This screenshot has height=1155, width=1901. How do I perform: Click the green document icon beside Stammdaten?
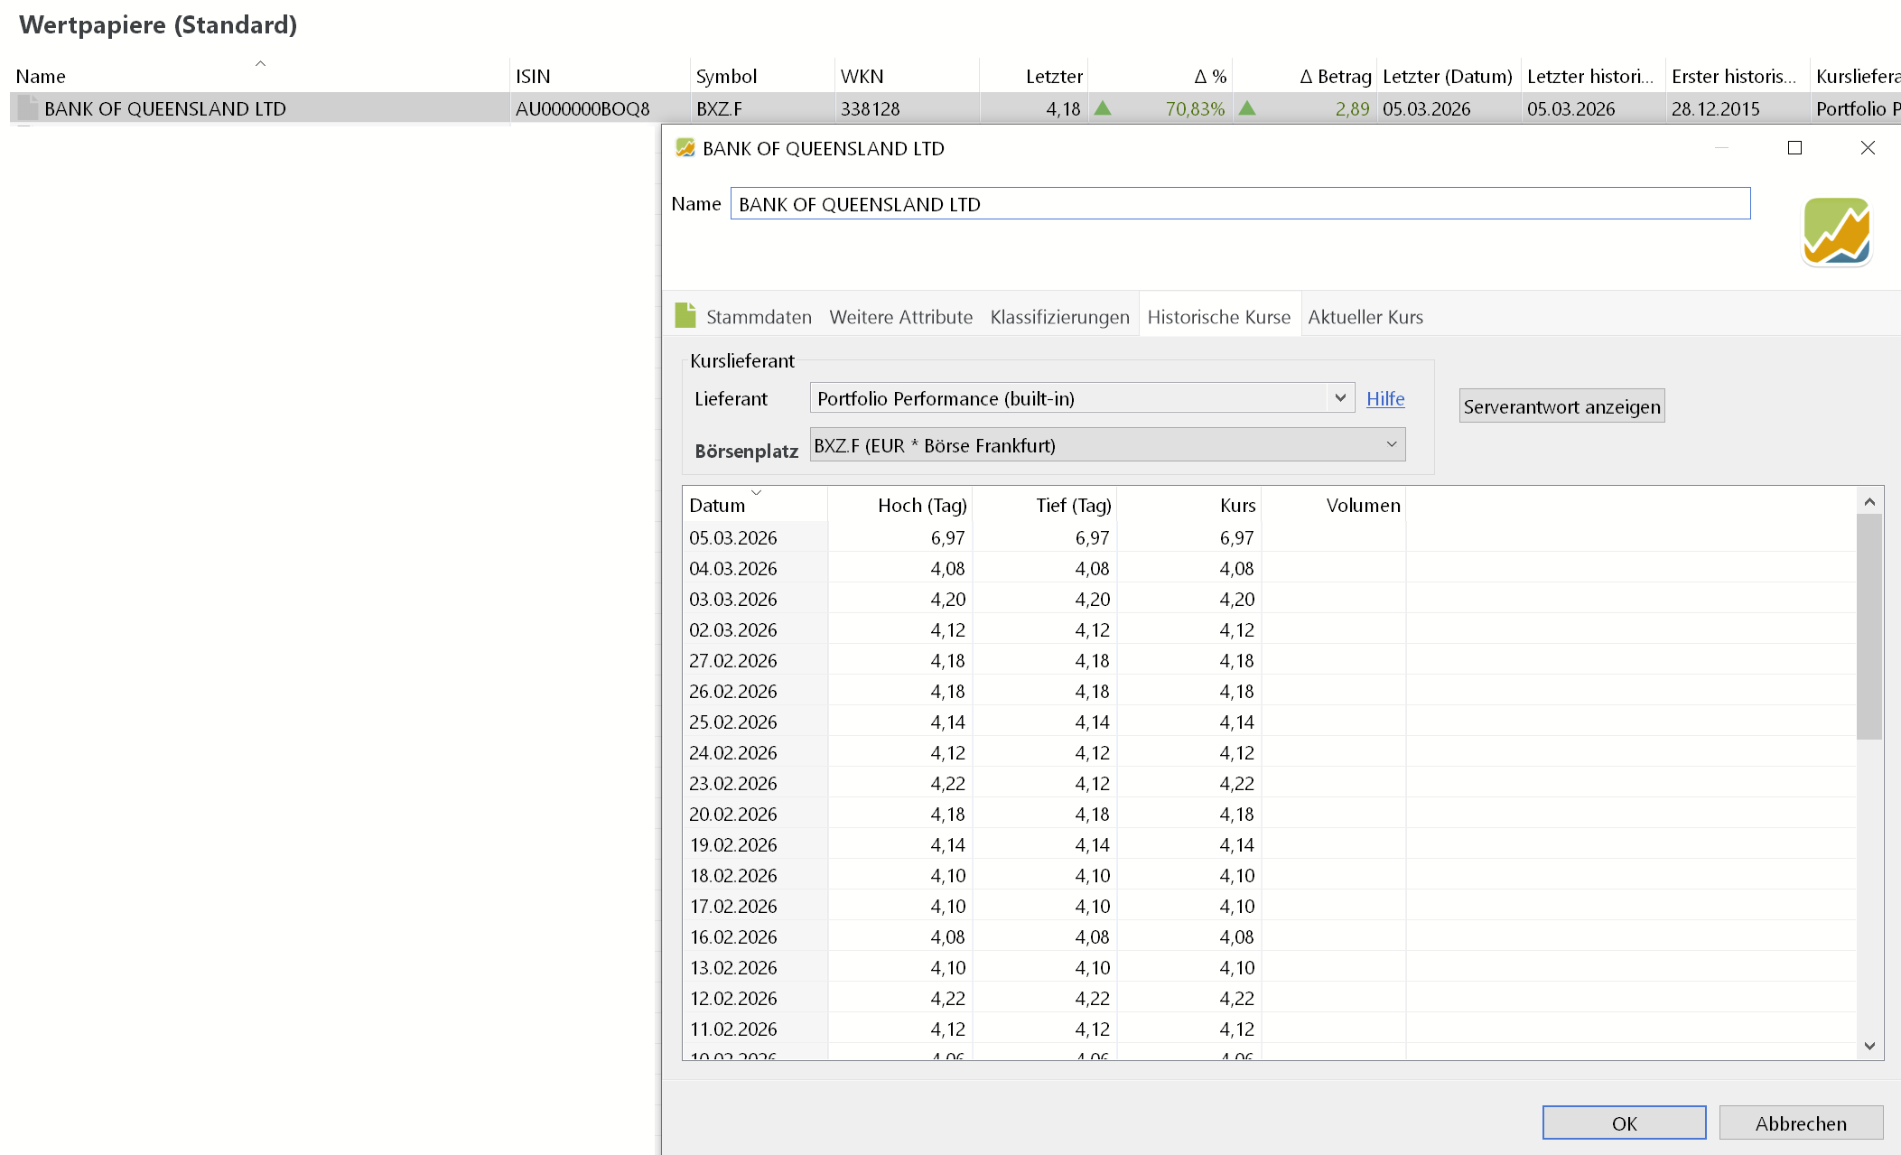pyautogui.click(x=685, y=316)
